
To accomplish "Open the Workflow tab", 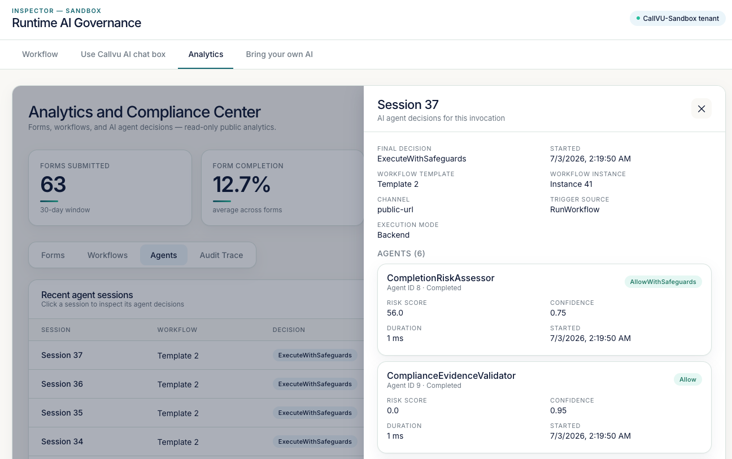I will click(x=40, y=54).
